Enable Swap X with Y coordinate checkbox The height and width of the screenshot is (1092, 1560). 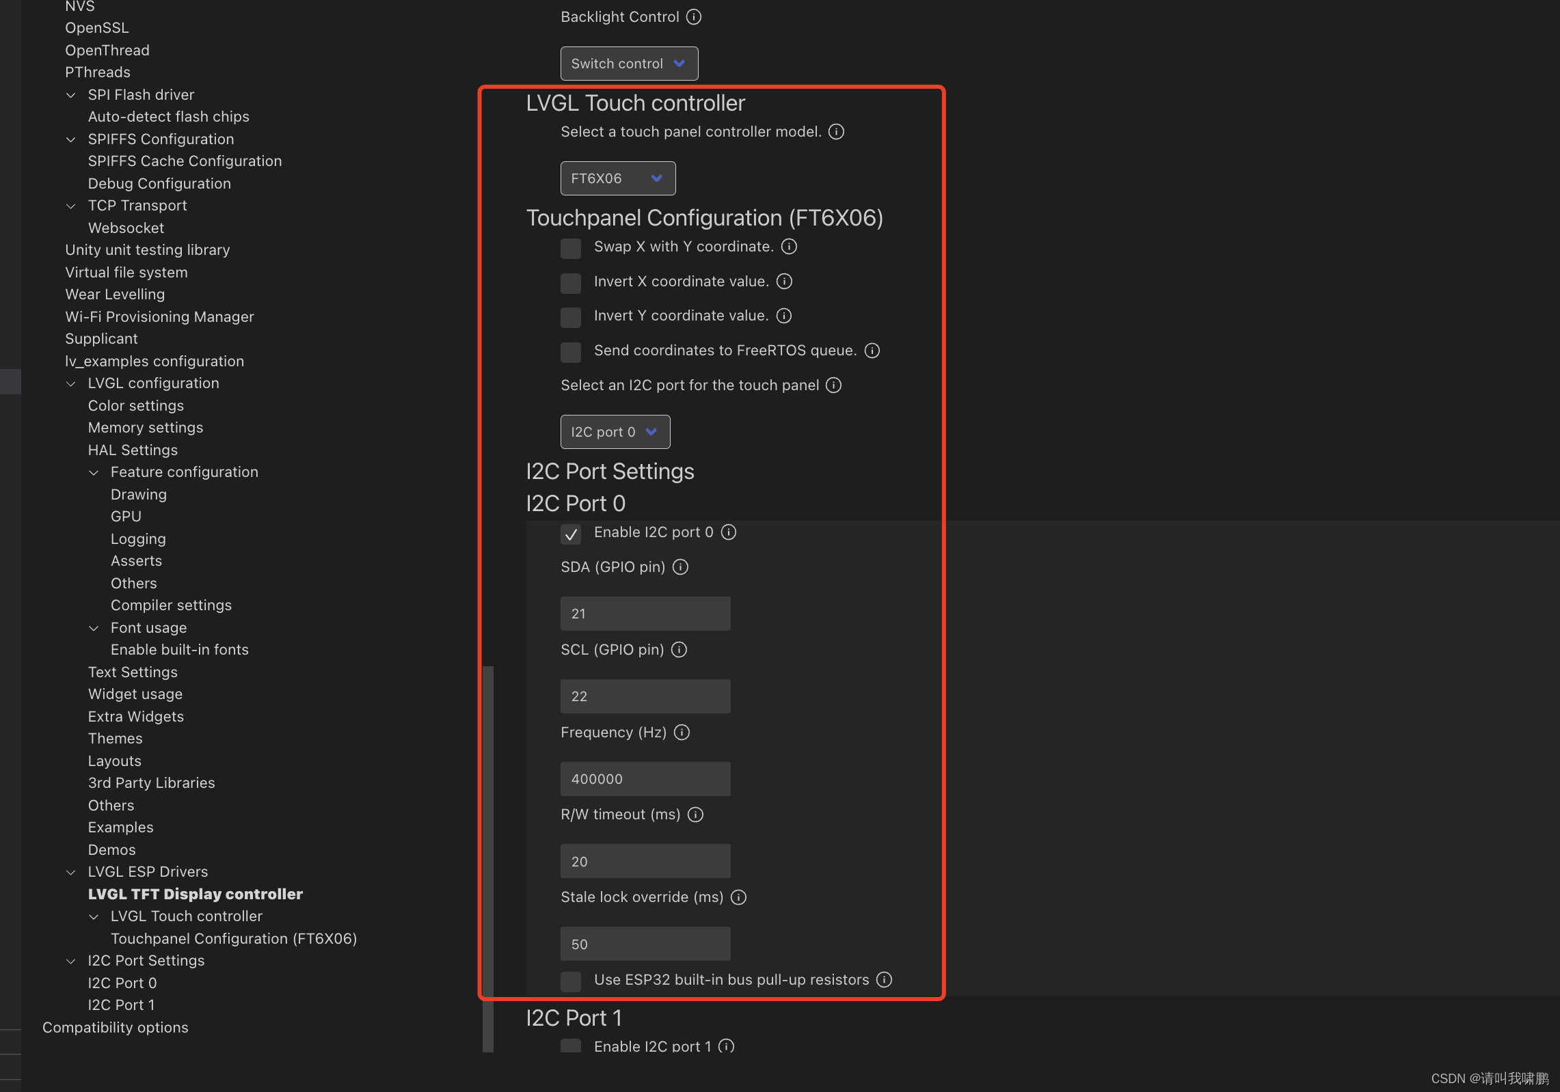pos(571,248)
